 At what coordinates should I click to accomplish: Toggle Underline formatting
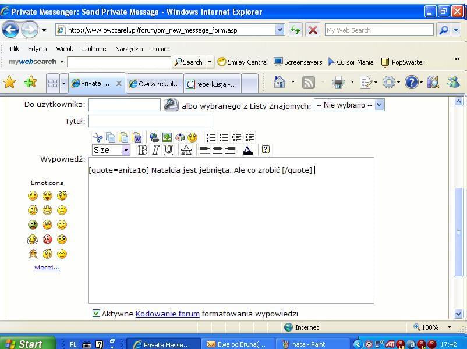[168, 150]
